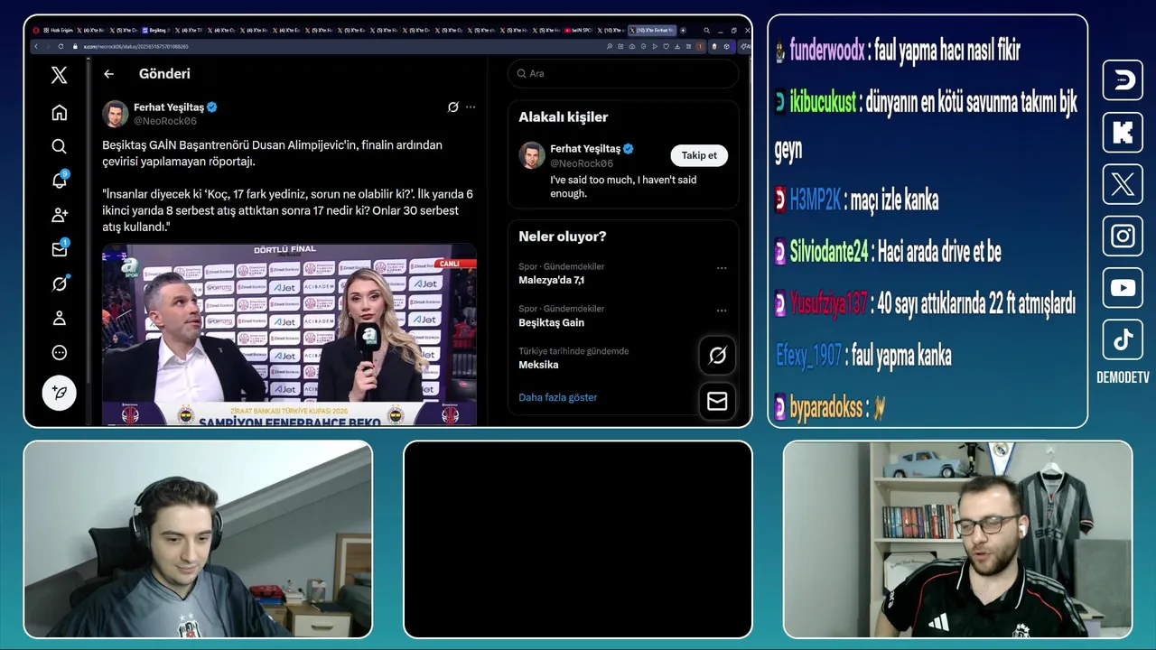Screen dimensions: 1156x650
Task: Click the Efexy_1907 chat message
Action: 863,356
